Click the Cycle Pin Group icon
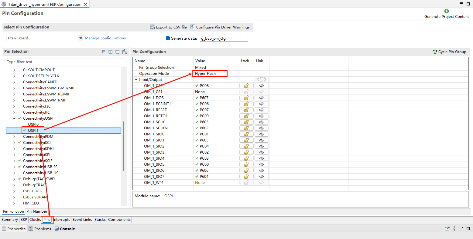This screenshot has width=473, height=239. pos(435,52)
